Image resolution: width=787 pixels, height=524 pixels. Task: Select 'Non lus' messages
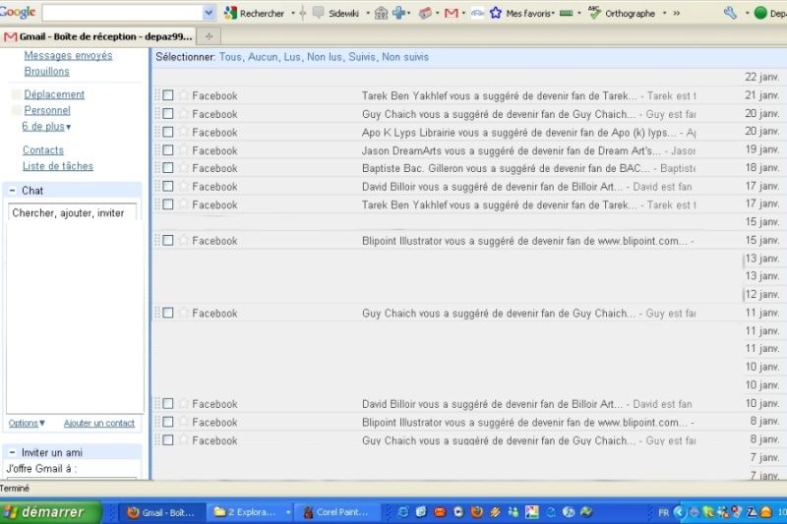click(x=325, y=57)
